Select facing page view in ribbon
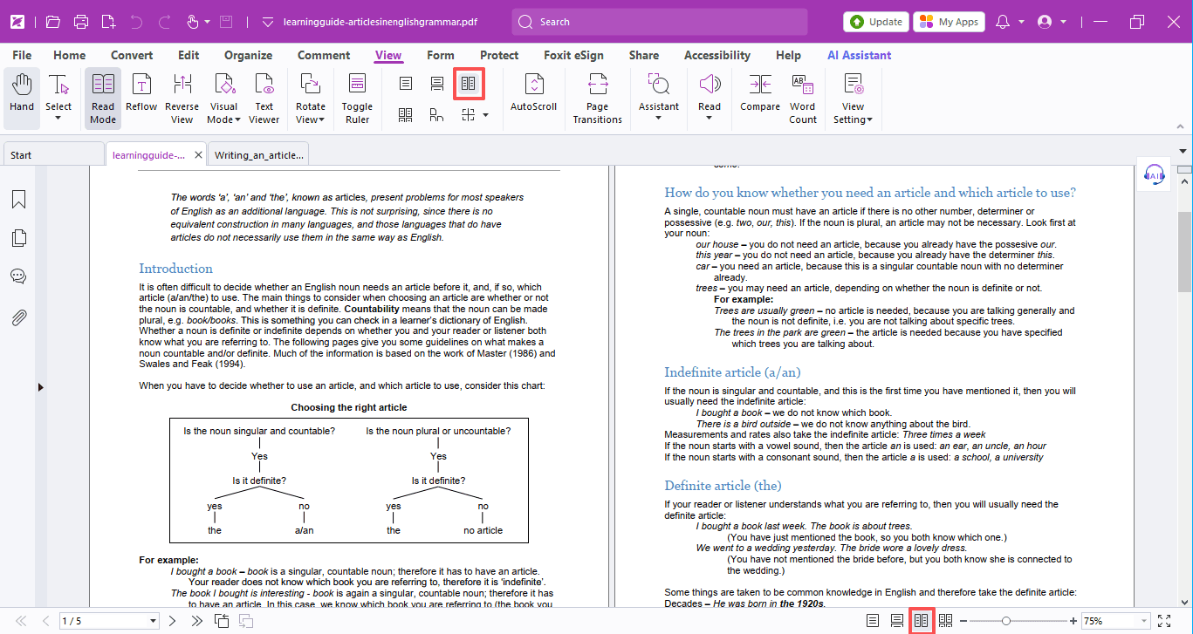The height and width of the screenshot is (634, 1193). 469,84
